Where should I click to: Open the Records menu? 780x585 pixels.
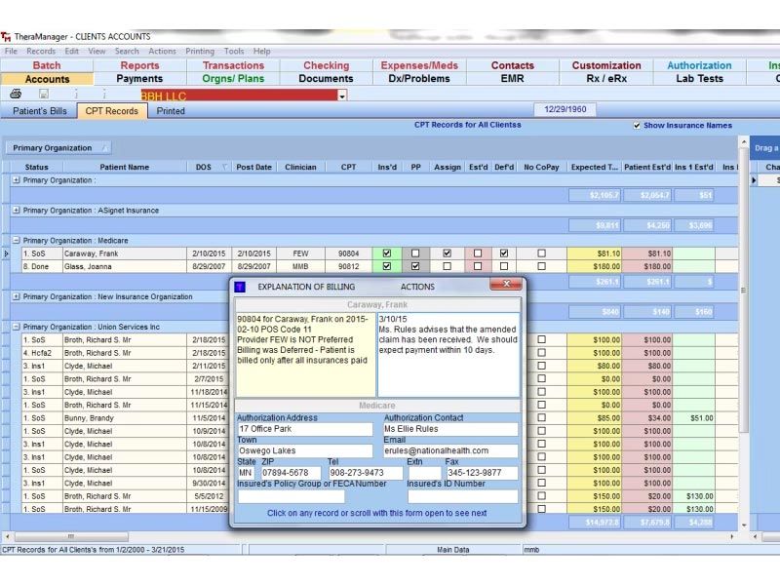[41, 51]
